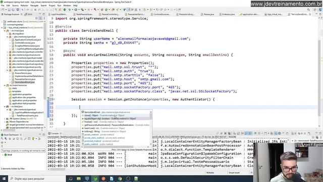Collapse the src/test/java folder
This screenshot has width=323, height=182.
click(5, 107)
